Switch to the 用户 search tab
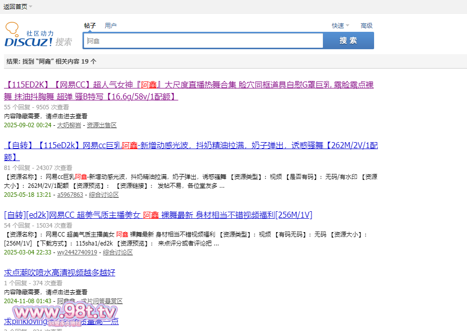 [110, 26]
